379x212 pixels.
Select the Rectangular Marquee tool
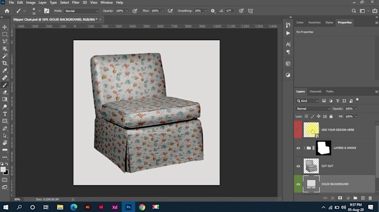pyautogui.click(x=4, y=34)
